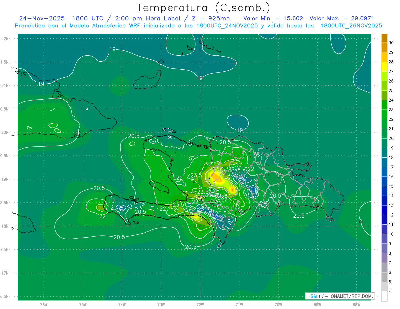Click the latitude axis label '21N'
The image size is (400, 309).
(x=5, y=85)
